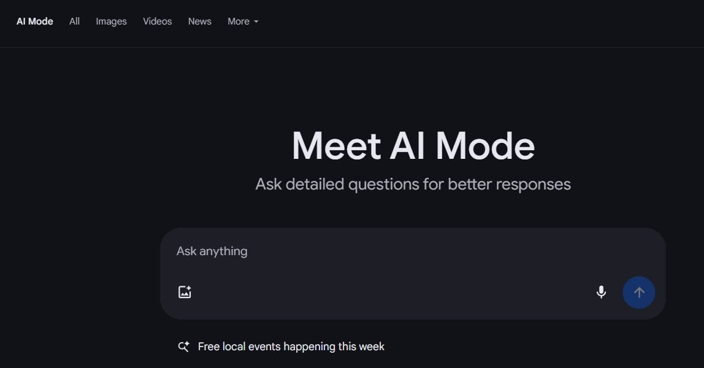Click the 'Free local events happening this week' suggestion

coord(291,347)
